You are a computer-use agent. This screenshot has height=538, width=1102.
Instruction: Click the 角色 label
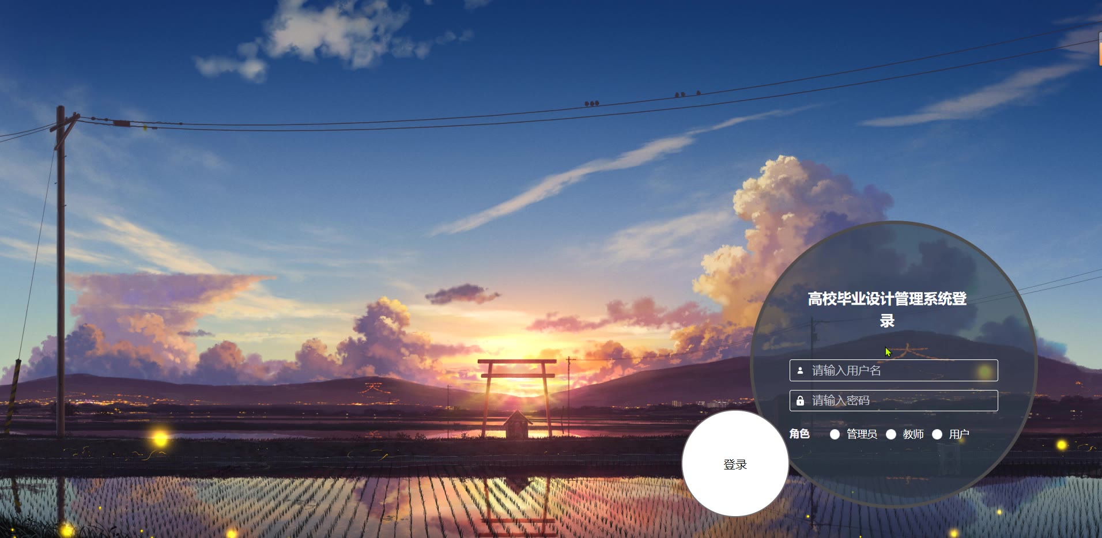[799, 434]
